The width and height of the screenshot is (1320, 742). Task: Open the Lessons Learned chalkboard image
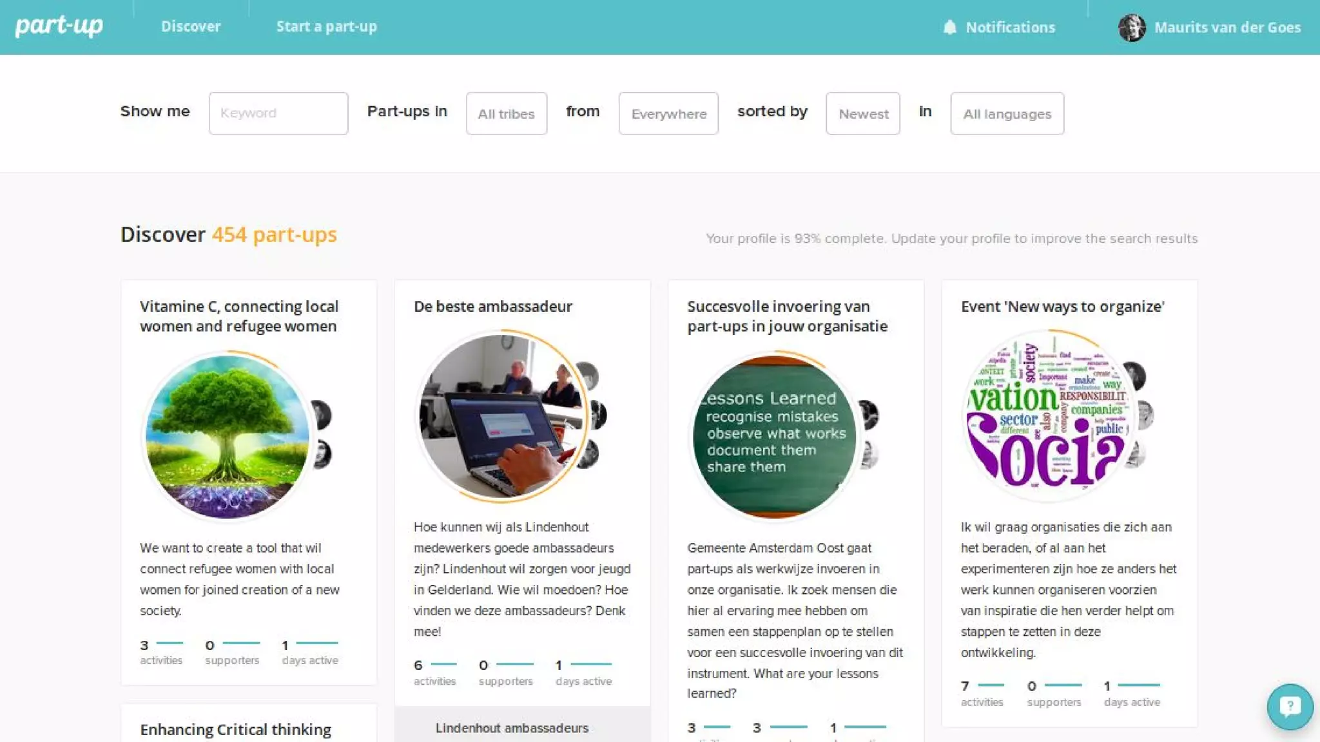(775, 437)
